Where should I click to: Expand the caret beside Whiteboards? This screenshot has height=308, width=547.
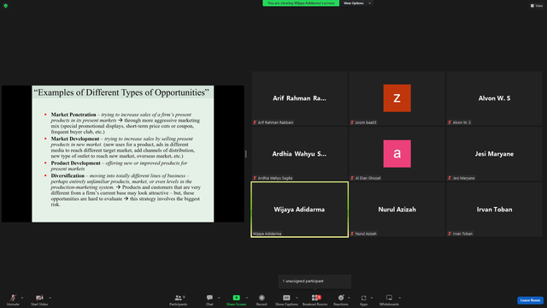tap(399, 298)
